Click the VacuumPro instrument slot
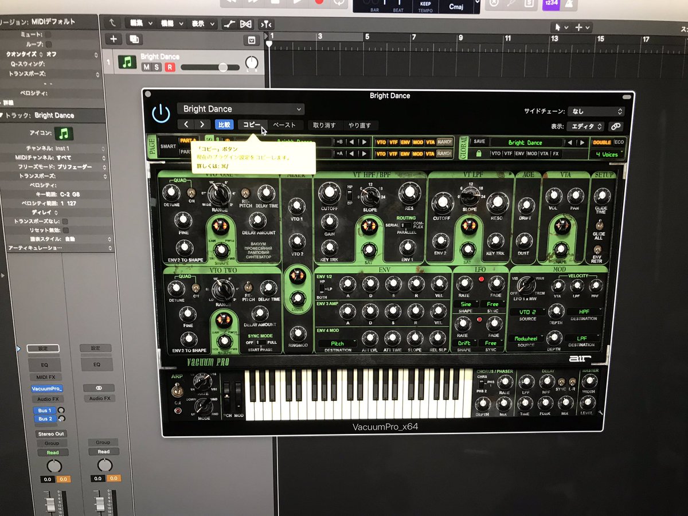The height and width of the screenshot is (516, 688). (x=46, y=388)
